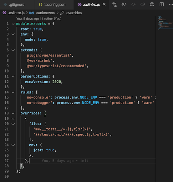173x182 pixels.
Task: Open more actions ellipsis menu
Action: click(x=171, y=5)
